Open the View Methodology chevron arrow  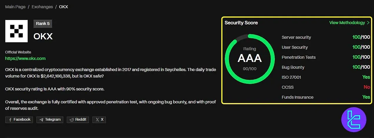(x=368, y=23)
